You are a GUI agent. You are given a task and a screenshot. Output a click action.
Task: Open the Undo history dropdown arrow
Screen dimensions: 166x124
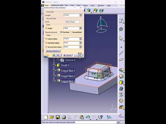[x=90, y=120]
